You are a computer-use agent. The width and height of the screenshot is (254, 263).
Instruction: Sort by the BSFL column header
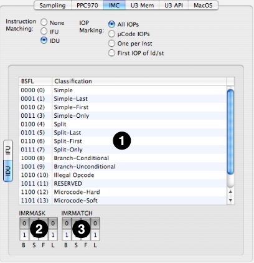[x=35, y=81]
